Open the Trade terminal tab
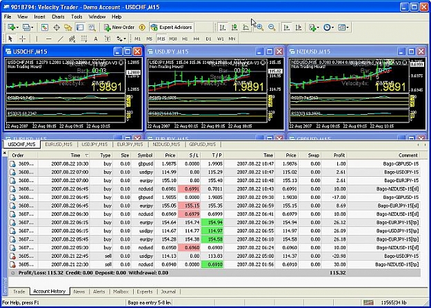 click(x=19, y=291)
